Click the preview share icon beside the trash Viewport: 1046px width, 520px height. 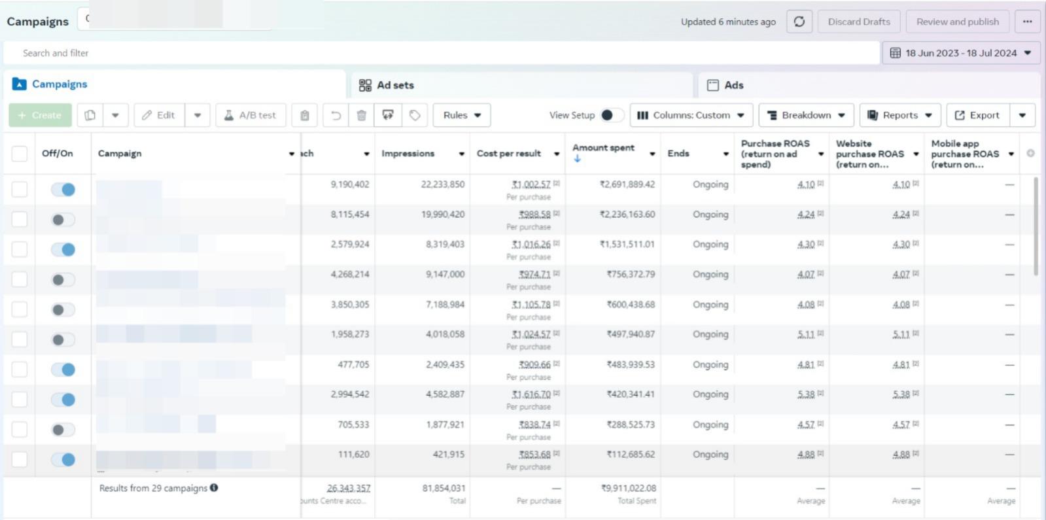(388, 115)
